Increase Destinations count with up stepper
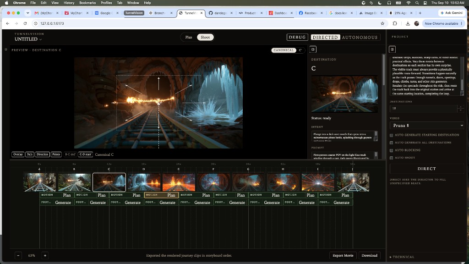The width and height of the screenshot is (469, 264). point(461,106)
